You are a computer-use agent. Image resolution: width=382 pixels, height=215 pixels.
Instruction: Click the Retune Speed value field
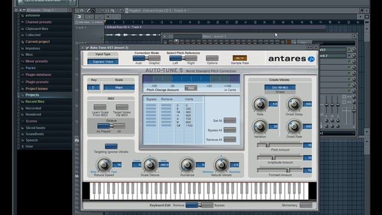pyautogui.click(x=117, y=165)
